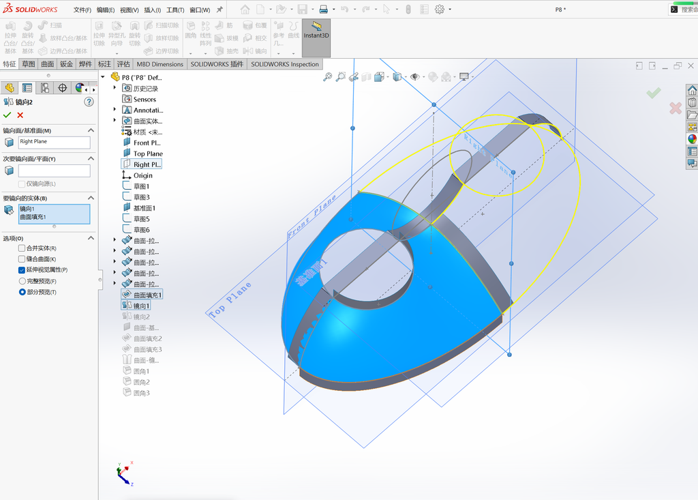Screen dimensions: 698x500
Task: Toggle the Instant3D tool
Action: [x=316, y=38]
